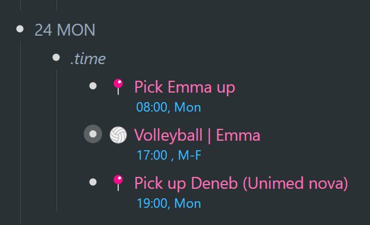Click the 19:00, Mon note
This screenshot has height=225, width=370.
[x=169, y=203]
